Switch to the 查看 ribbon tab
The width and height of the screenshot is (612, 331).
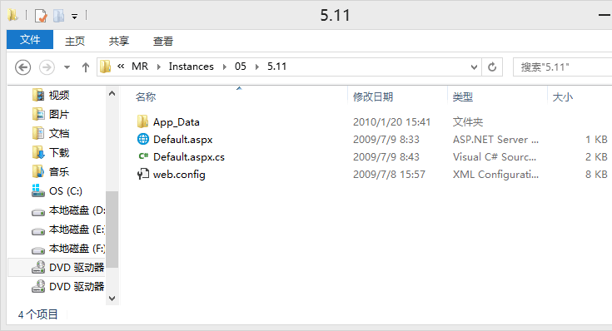162,41
